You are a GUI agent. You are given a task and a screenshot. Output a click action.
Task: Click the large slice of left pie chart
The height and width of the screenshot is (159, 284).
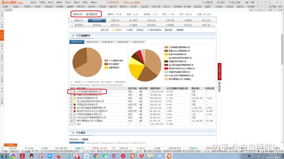click(x=91, y=65)
